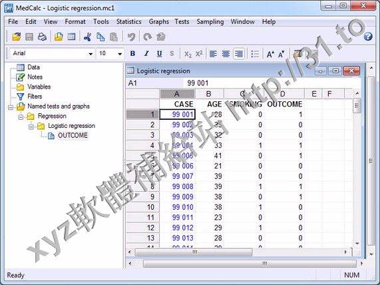
Task: Align text left
Action: (x=213, y=54)
